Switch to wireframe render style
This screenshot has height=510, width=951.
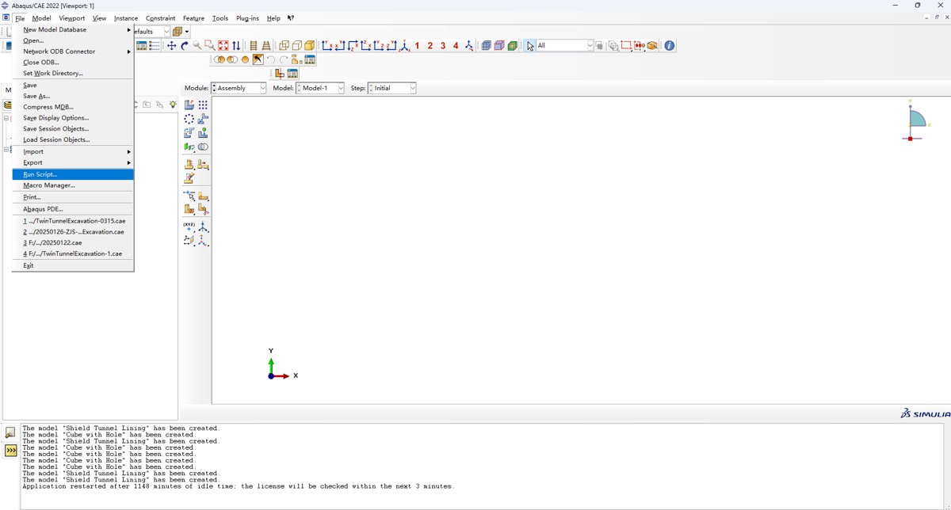[x=284, y=46]
